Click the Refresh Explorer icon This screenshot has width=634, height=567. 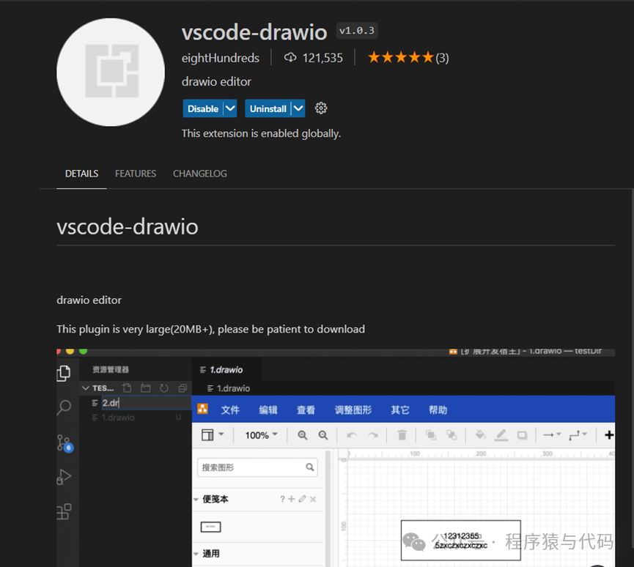tap(163, 388)
